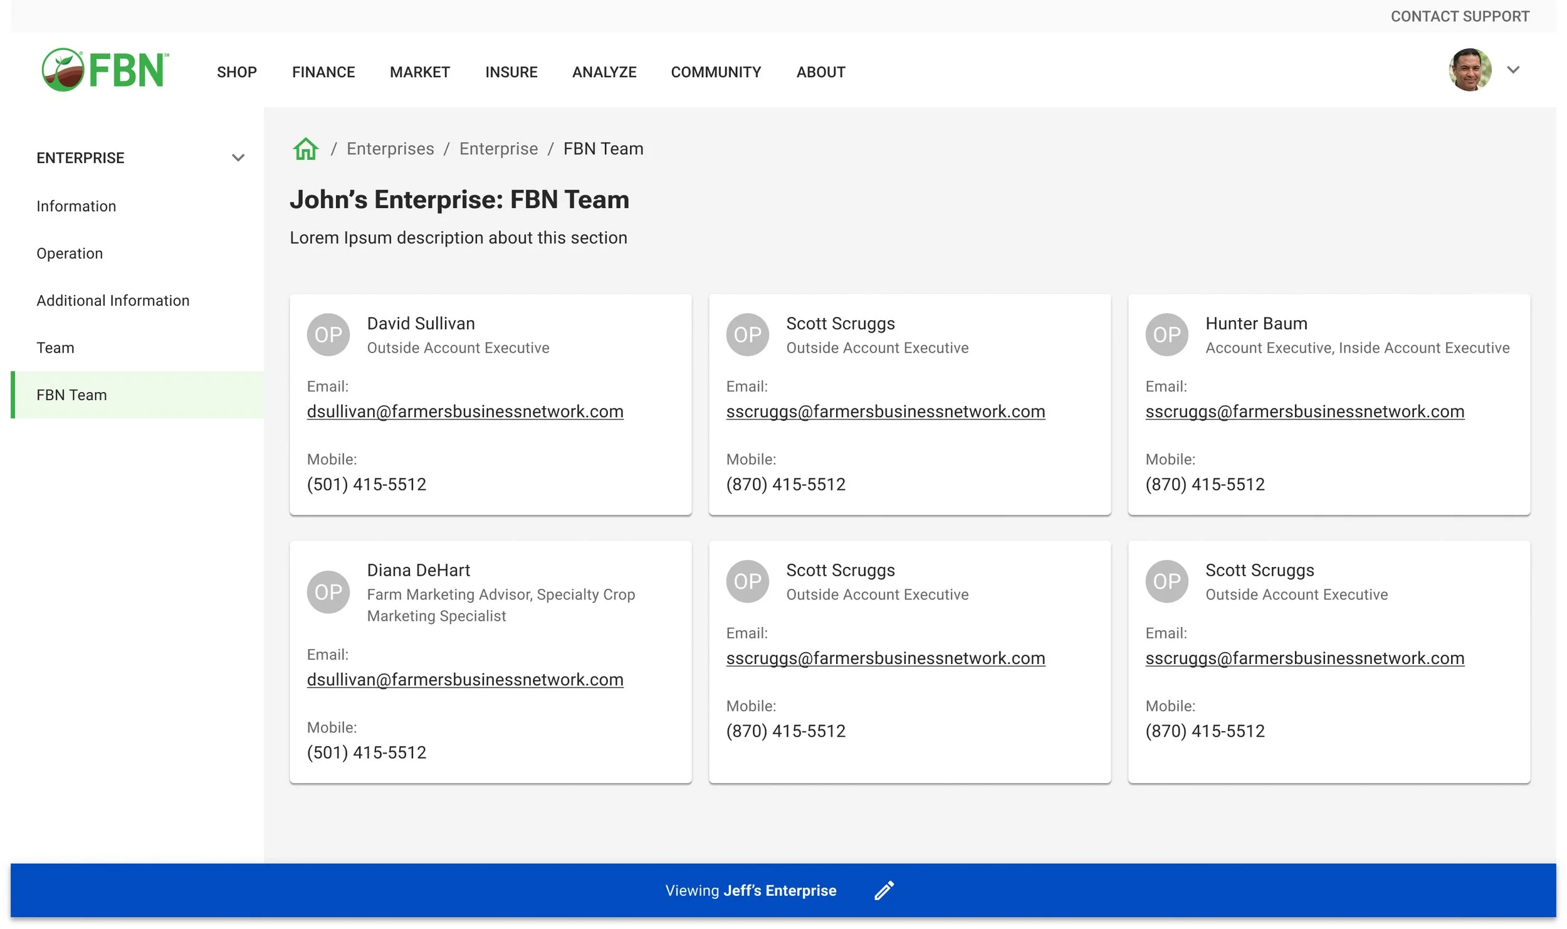Image resolution: width=1567 pixels, height=929 pixels.
Task: Collapse the ENTERPRISE sidebar section
Action: (238, 158)
